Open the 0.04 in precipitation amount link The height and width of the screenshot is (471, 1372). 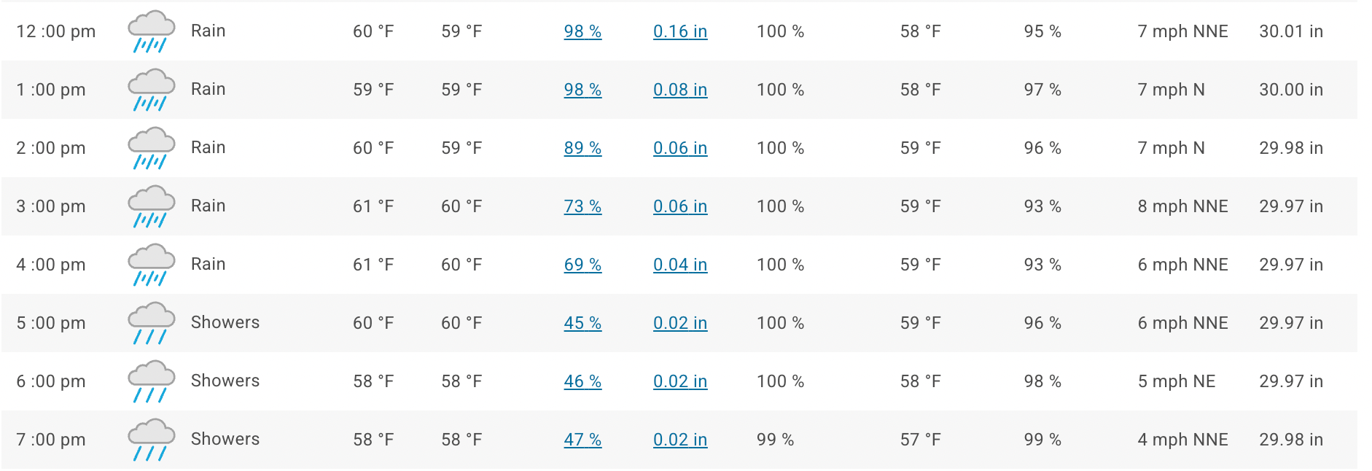pyautogui.click(x=679, y=265)
